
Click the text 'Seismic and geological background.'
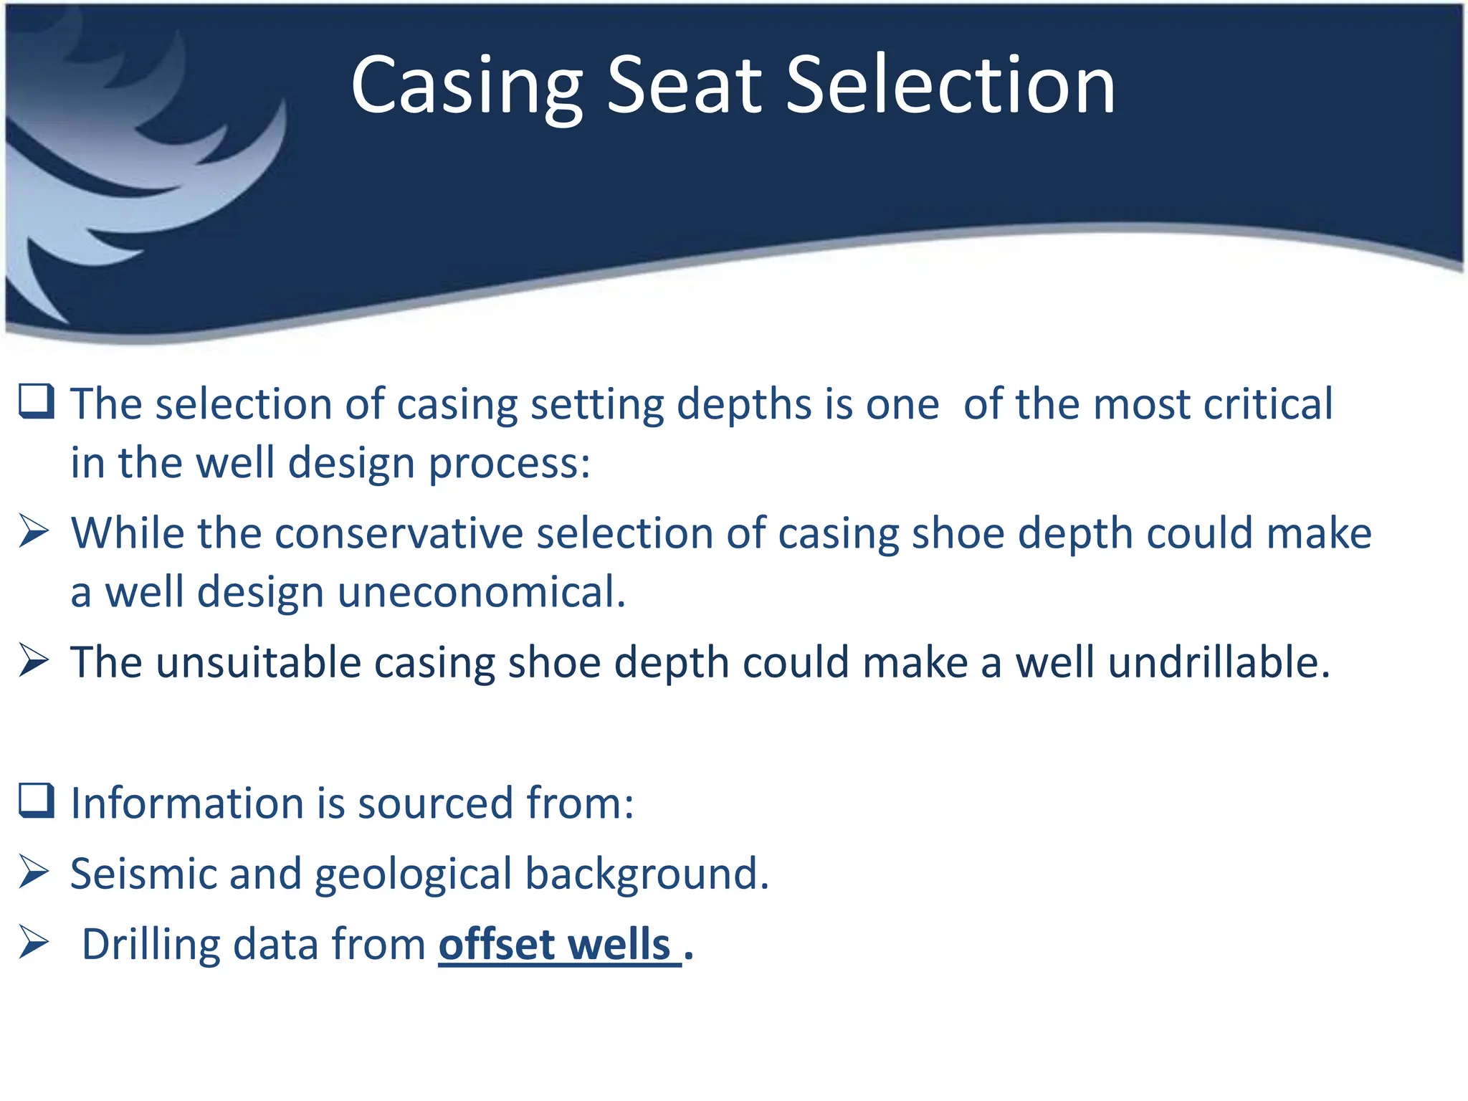pos(420,875)
